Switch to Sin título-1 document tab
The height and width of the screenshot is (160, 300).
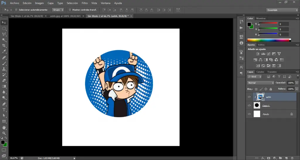(x=27, y=16)
